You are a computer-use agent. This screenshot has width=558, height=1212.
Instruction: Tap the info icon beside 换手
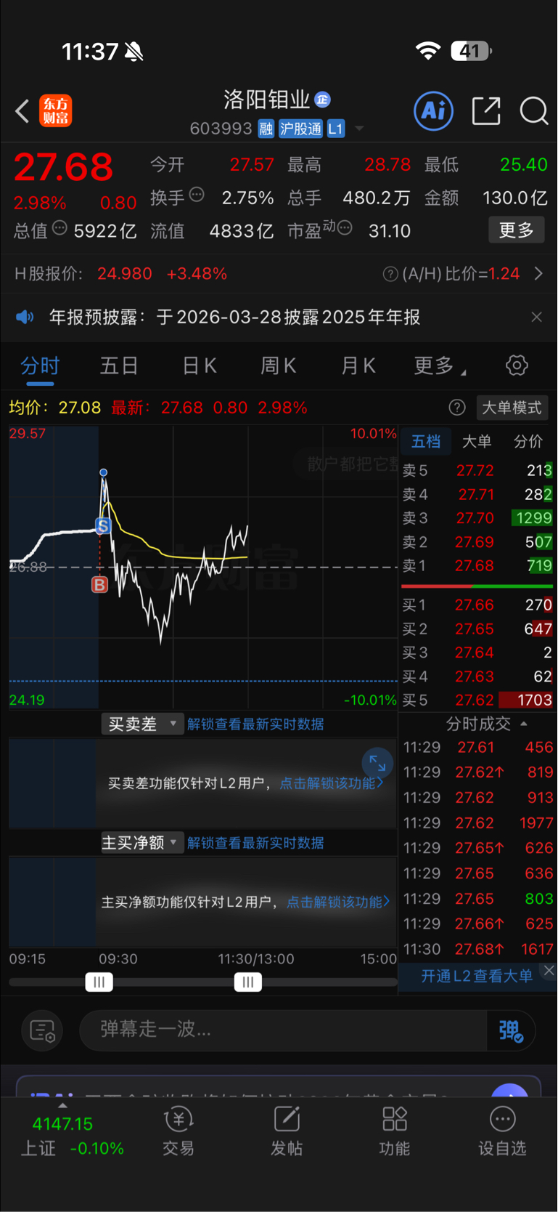click(197, 194)
